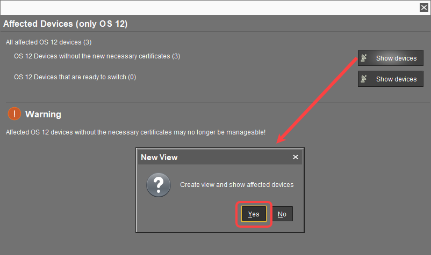Click the Warning heading text
Viewport: 431px width, 255px height.
[43, 114]
